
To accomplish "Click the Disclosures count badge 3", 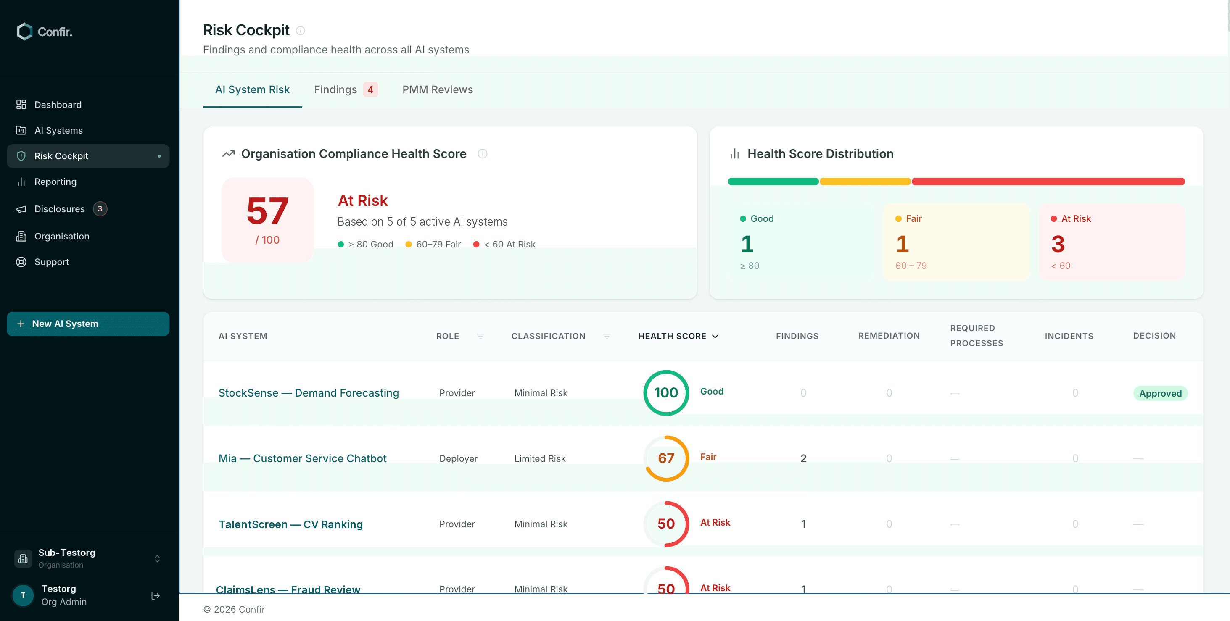I will click(x=100, y=208).
